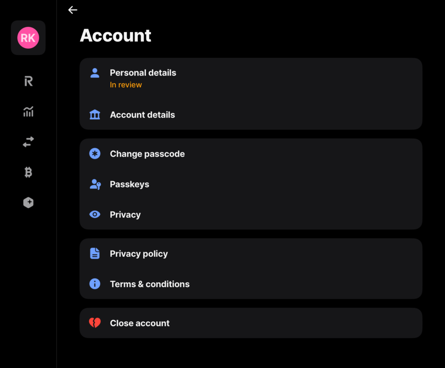
Task: Select the R home icon in sidebar
Action: coord(28,81)
